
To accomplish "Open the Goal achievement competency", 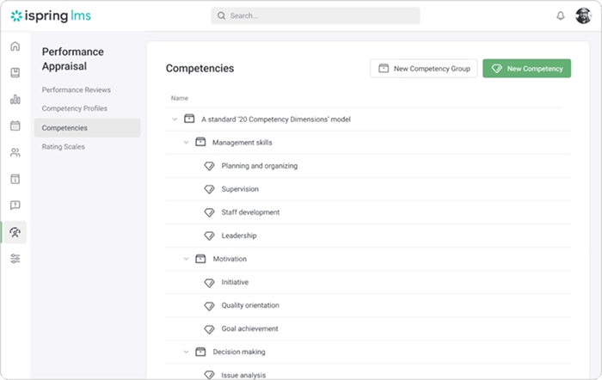I will (249, 328).
